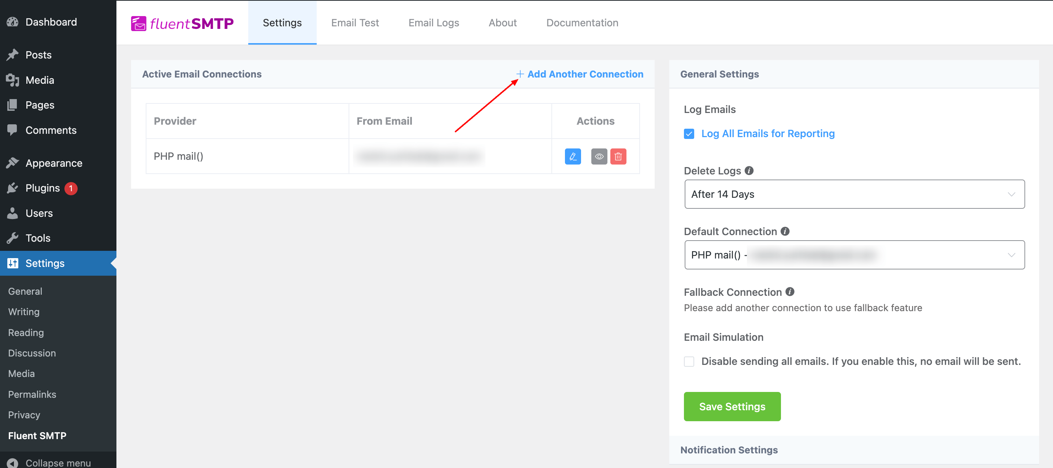Delete the PHP mail() connection

(618, 156)
